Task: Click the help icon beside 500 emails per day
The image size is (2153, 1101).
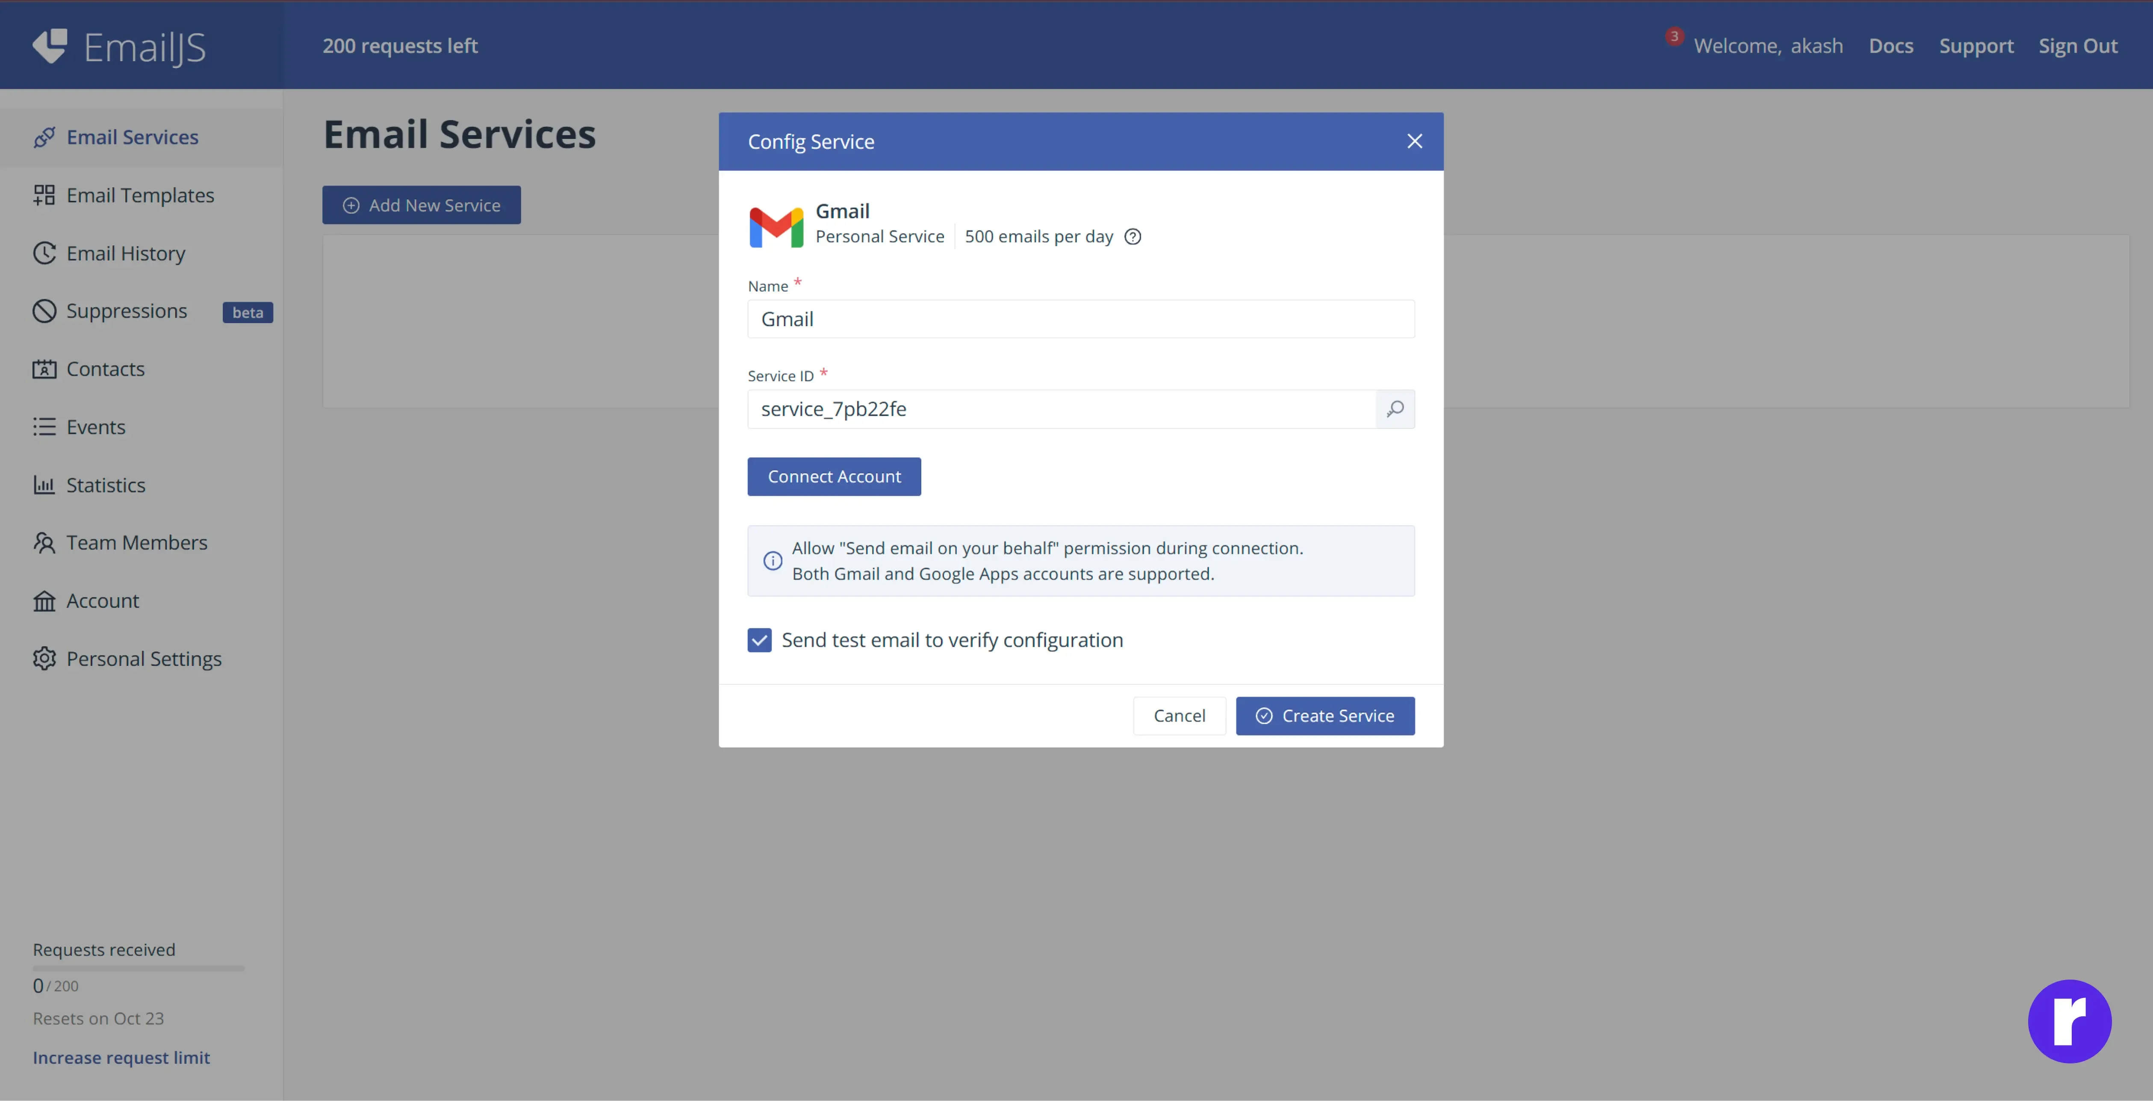Action: (x=1133, y=236)
